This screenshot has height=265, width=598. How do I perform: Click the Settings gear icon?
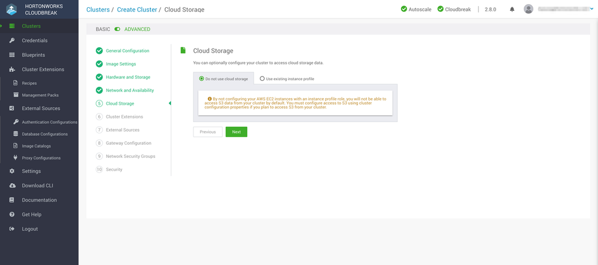[x=12, y=171]
